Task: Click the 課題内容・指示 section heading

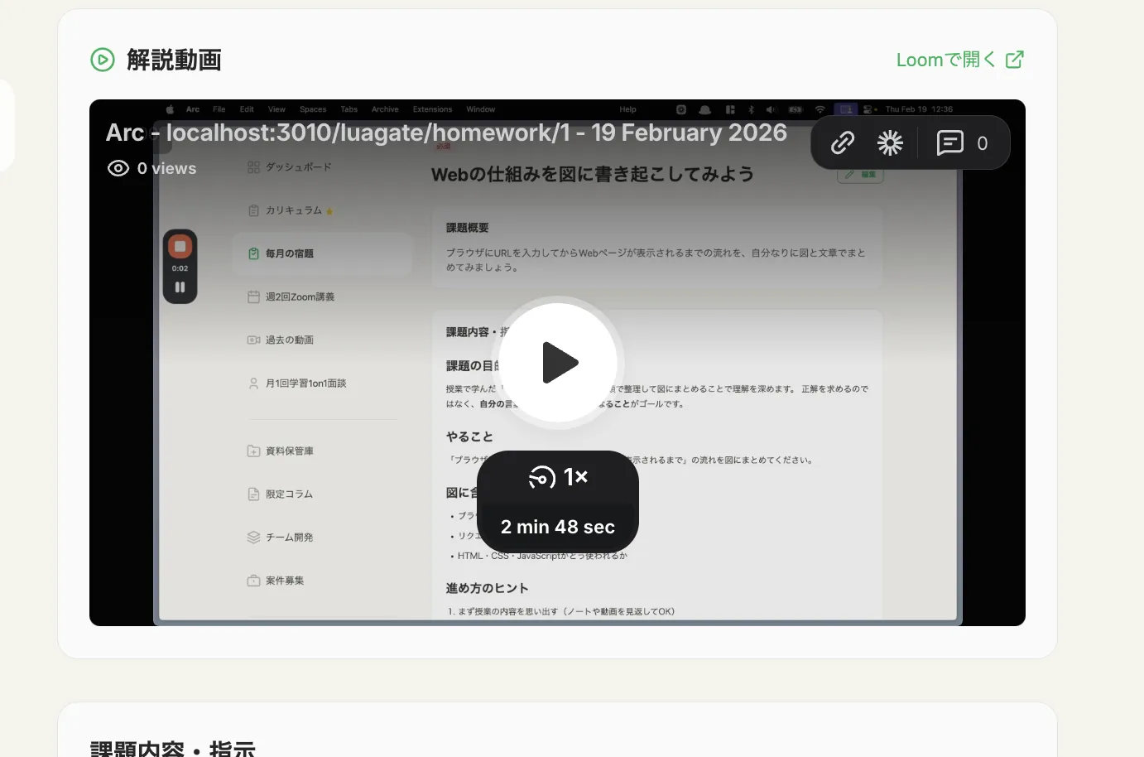Action: point(172,749)
